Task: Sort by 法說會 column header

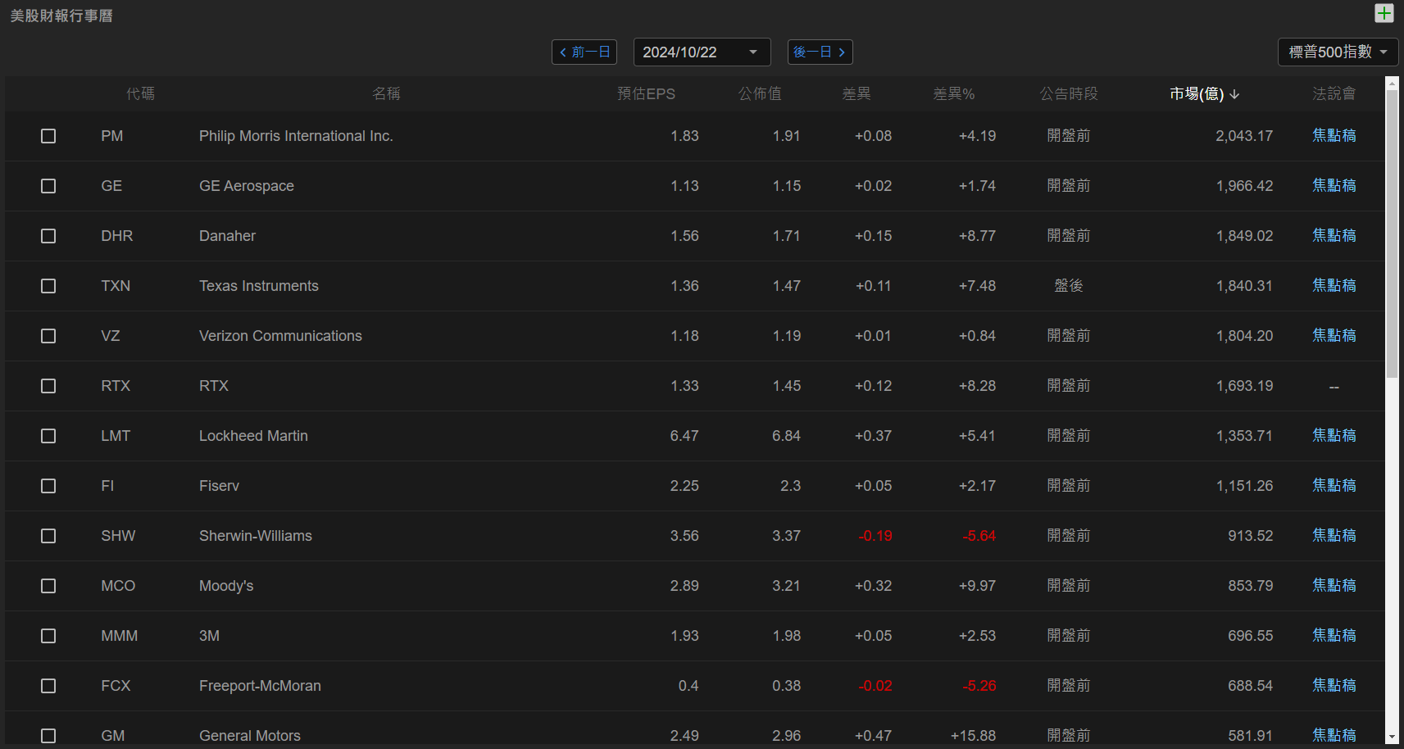Action: [x=1334, y=94]
